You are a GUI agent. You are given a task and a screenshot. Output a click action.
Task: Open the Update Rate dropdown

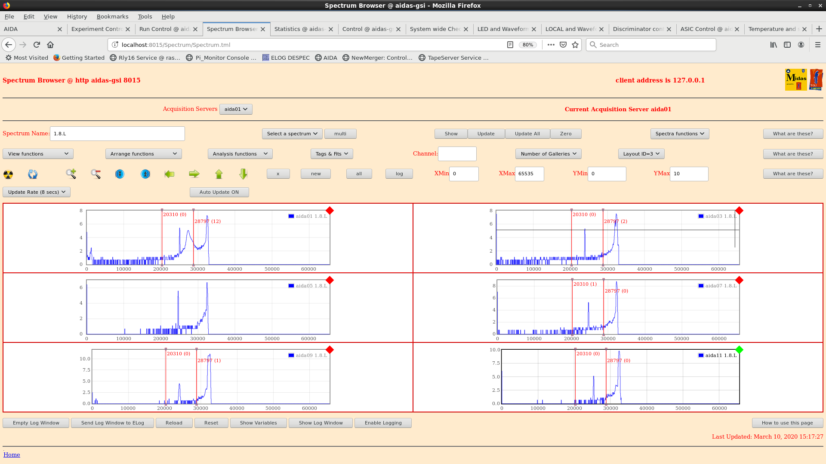[37, 192]
